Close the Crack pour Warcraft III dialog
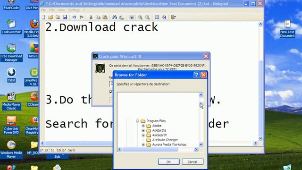The image size is (302, 170). pos(206,56)
